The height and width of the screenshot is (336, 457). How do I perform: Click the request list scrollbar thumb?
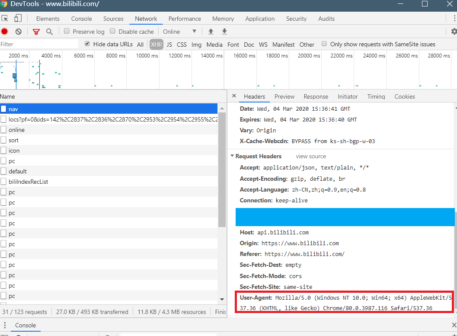(x=222, y=170)
